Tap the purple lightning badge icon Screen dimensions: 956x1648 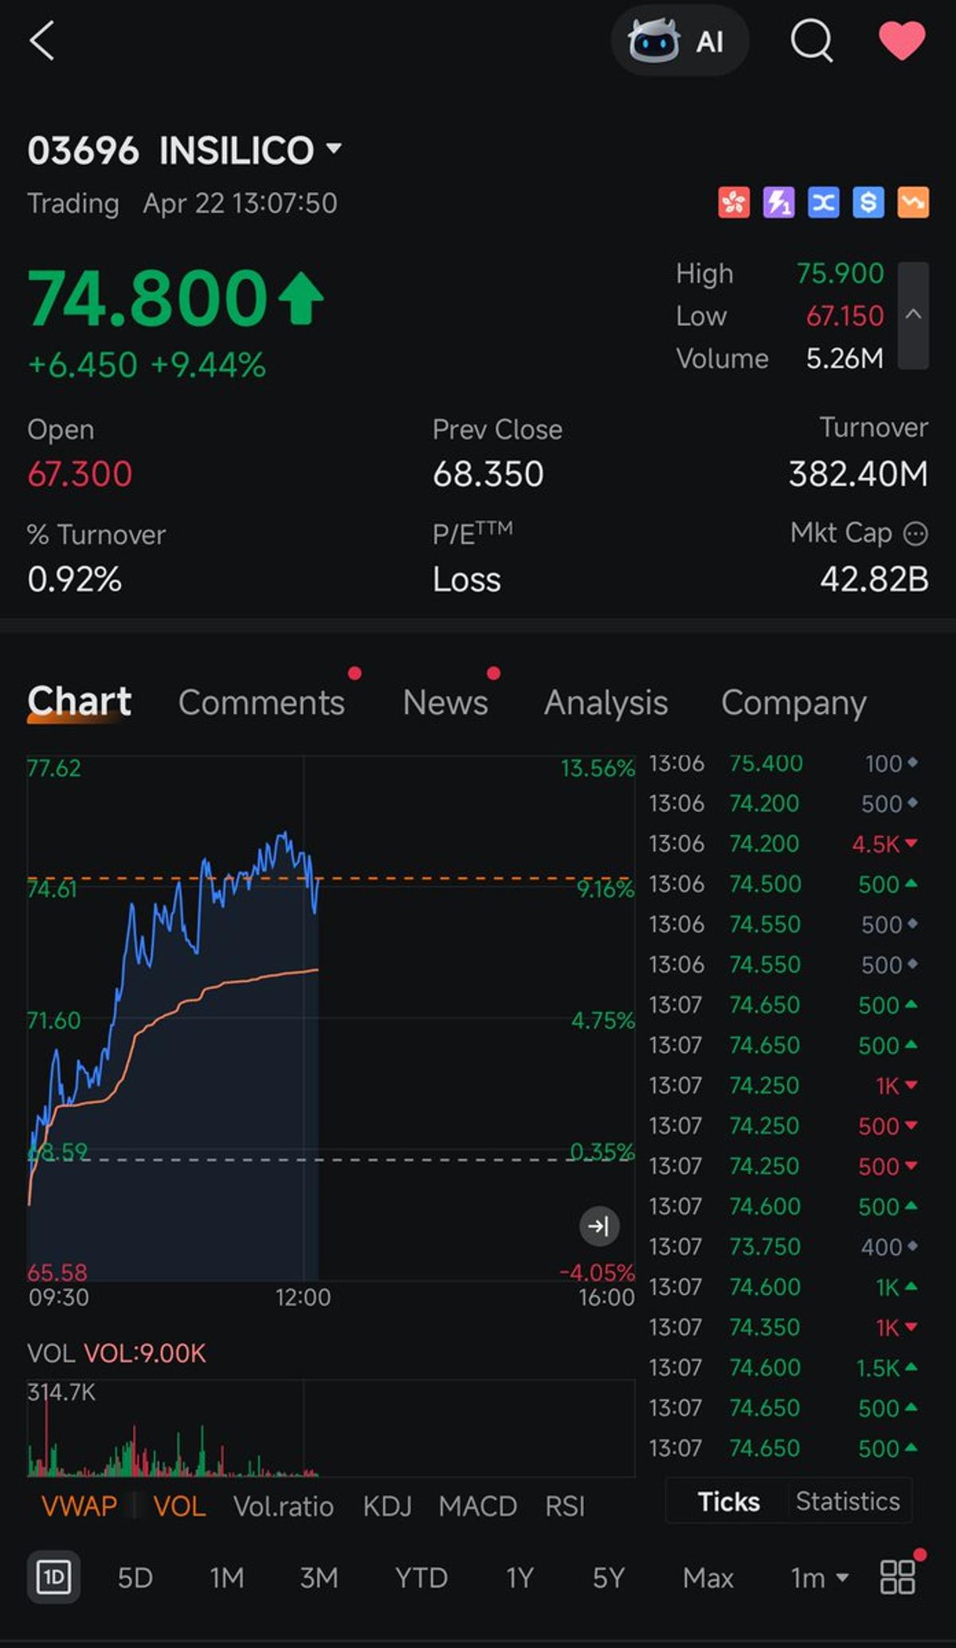pyautogui.click(x=778, y=202)
